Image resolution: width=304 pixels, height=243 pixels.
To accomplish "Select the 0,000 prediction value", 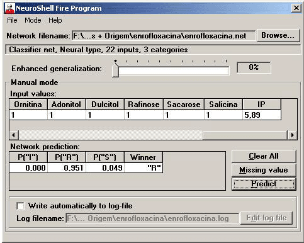I will pos(28,167).
